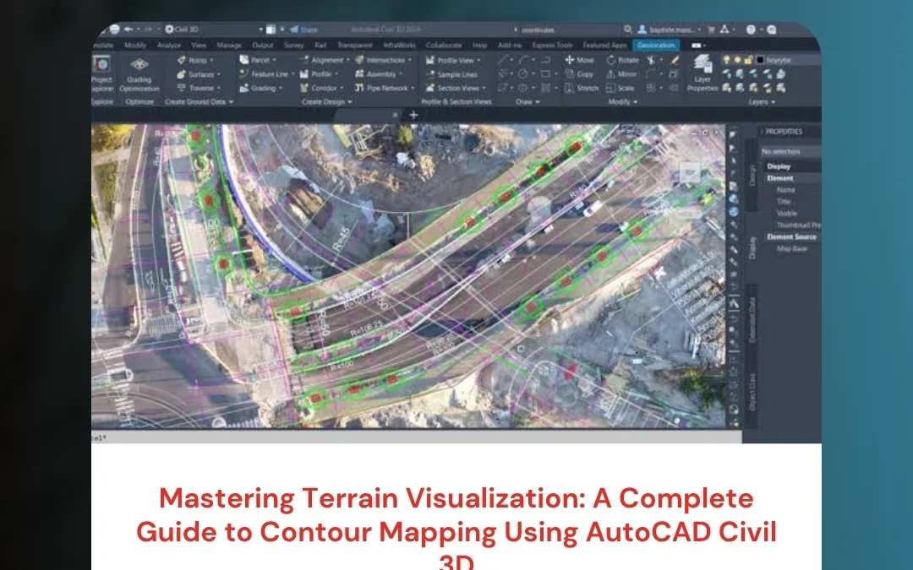Open Project Explorer from the ribbon

(x=102, y=73)
